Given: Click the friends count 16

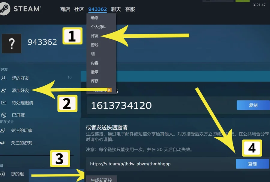Looking at the screenshot, I should pyautogui.click(x=69, y=77).
